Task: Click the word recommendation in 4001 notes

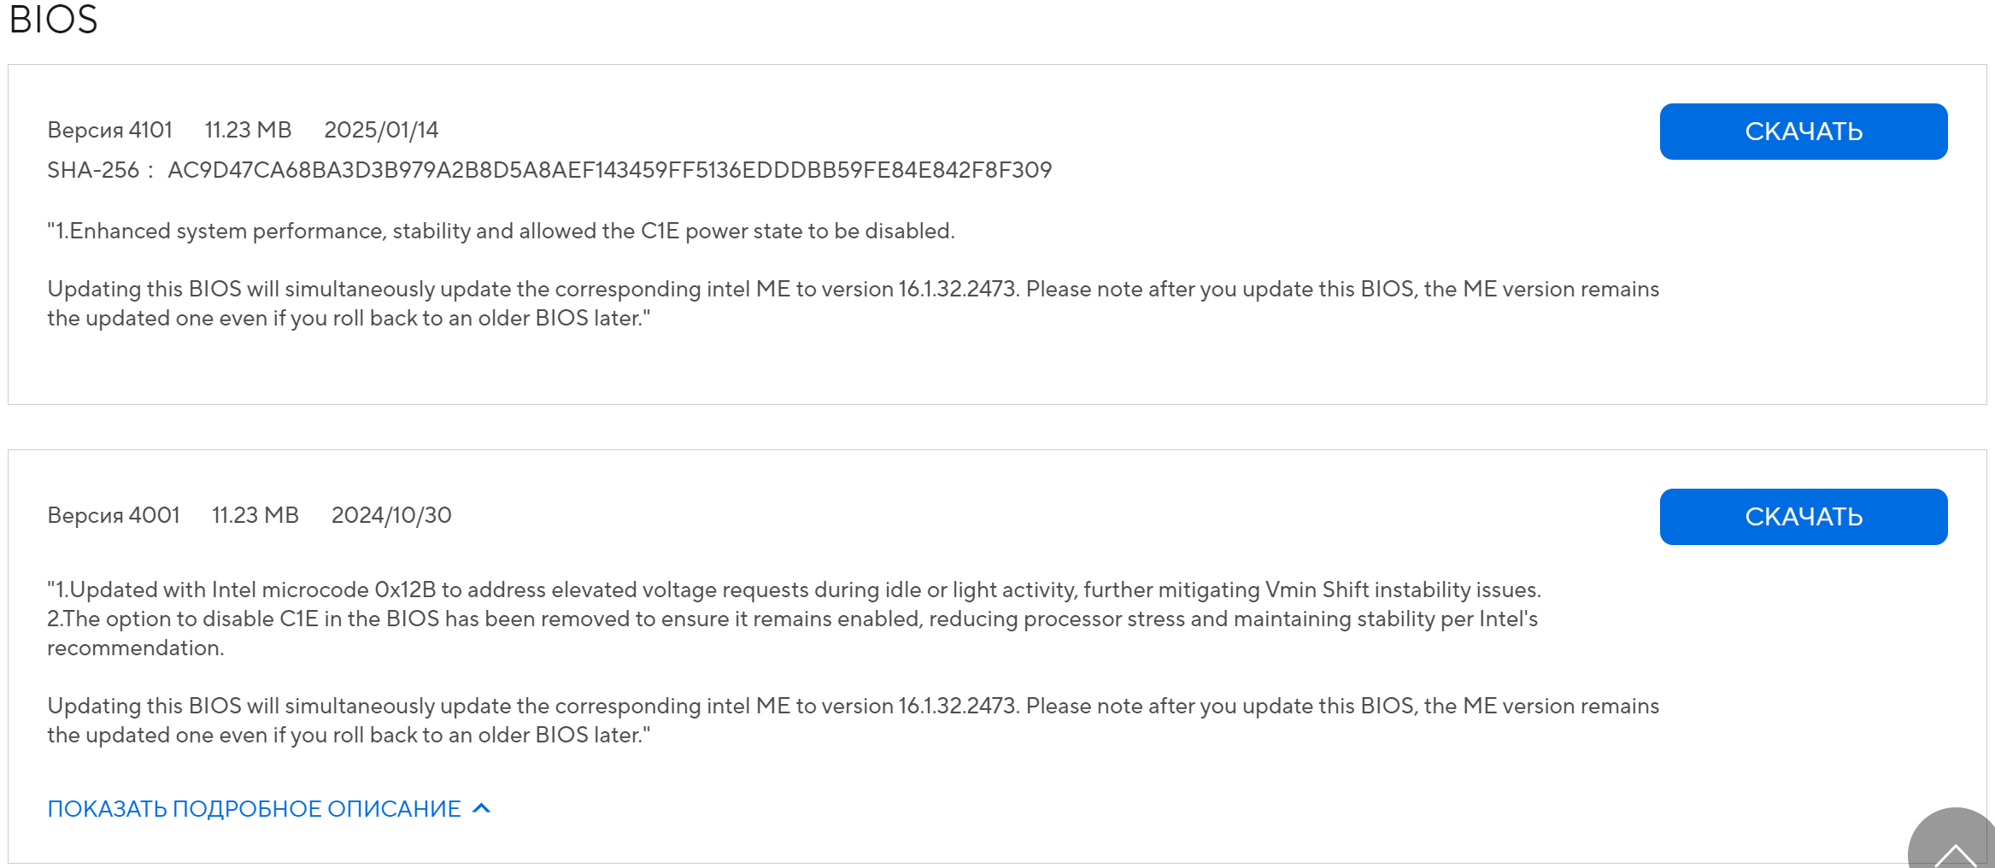Action: coord(135,648)
